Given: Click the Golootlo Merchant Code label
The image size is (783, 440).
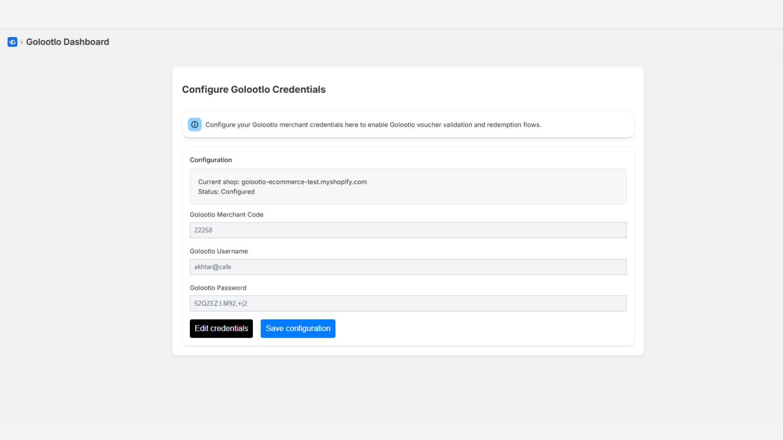Looking at the screenshot, I should (227, 215).
